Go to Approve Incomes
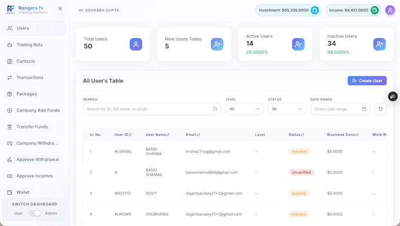This screenshot has height=226, width=400. click(x=34, y=176)
